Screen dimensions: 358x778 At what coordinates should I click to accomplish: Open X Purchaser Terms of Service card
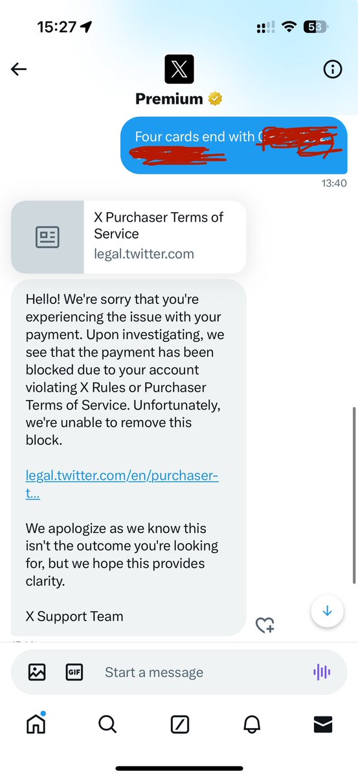[x=129, y=237]
